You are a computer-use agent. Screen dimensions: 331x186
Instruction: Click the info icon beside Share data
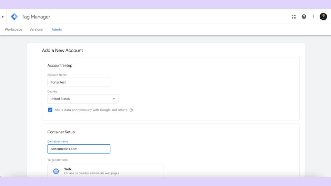pos(131,110)
